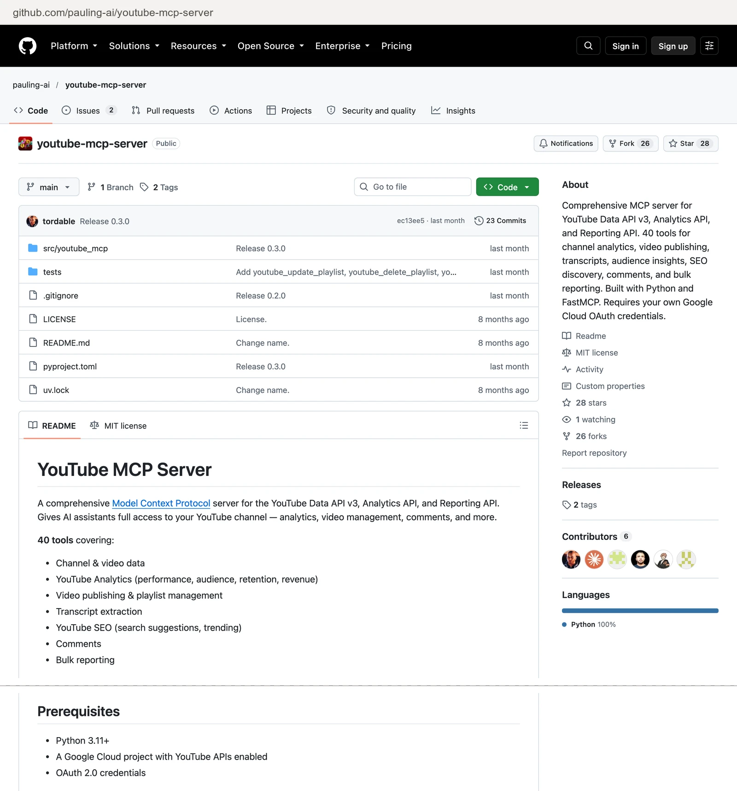737x791 pixels.
Task: Star the repository with the Star button
Action: 690,143
